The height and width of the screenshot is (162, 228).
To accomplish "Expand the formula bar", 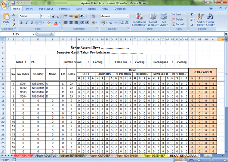I will point(226,34).
